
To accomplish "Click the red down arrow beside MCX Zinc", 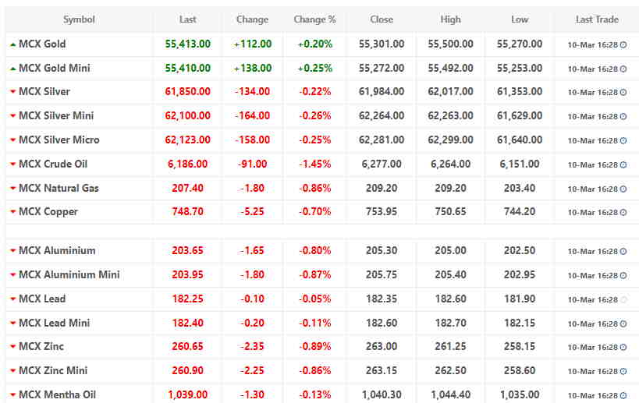I will tap(12, 347).
